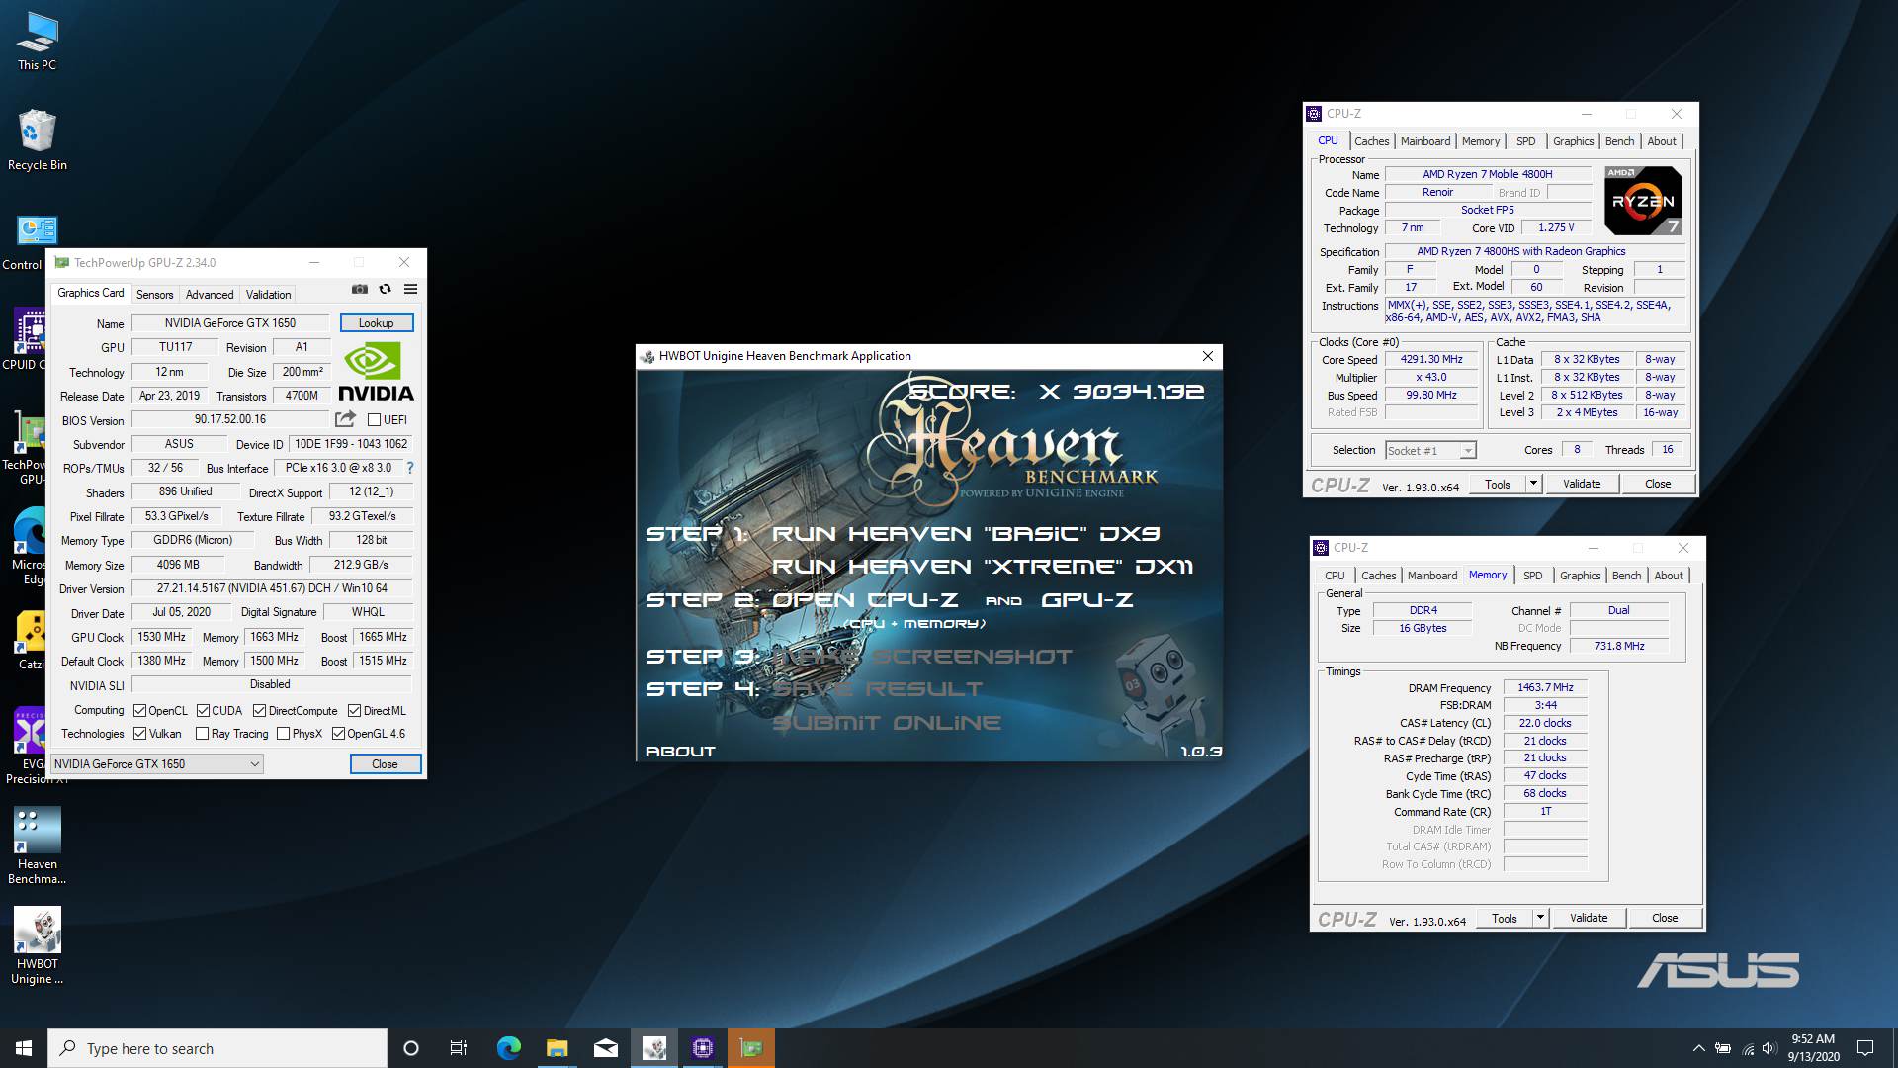Toggle the PhysX checkbox
Image resolution: width=1898 pixels, height=1068 pixels.
[x=284, y=734]
